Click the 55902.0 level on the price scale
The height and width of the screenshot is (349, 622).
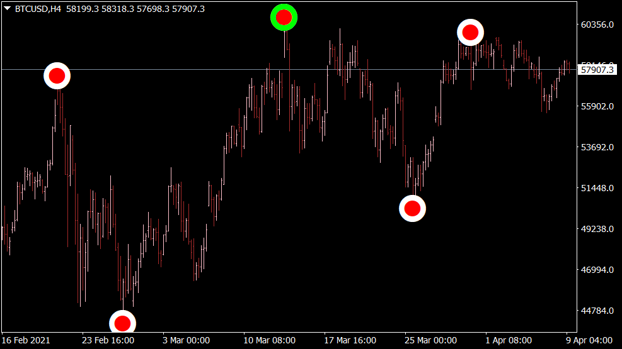(597, 106)
